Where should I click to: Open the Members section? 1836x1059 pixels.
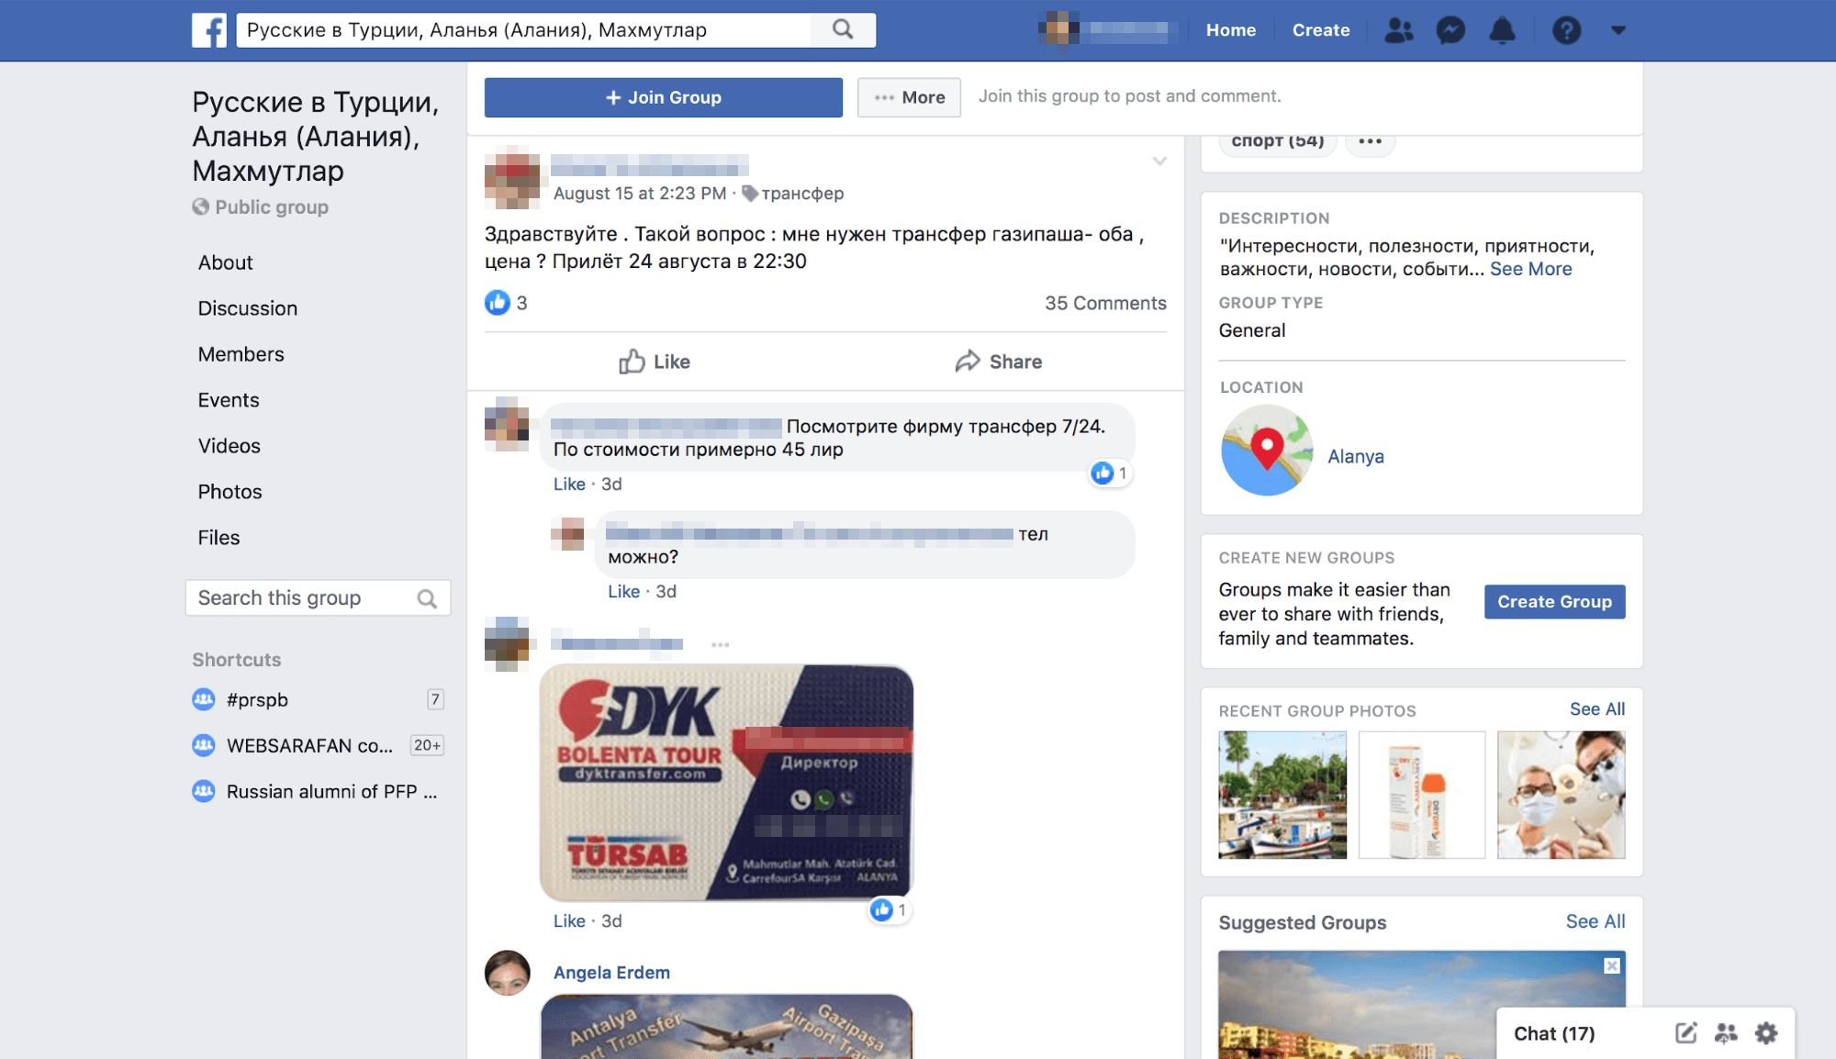(241, 354)
